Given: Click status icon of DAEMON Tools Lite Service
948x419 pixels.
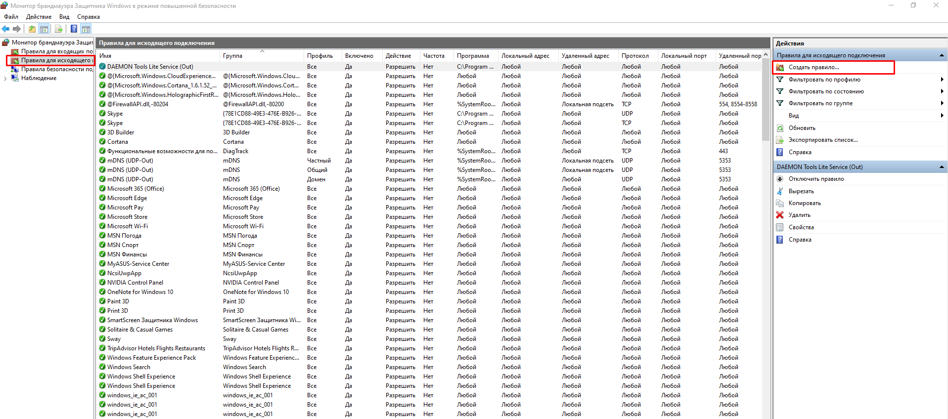Looking at the screenshot, I should pyautogui.click(x=102, y=67).
